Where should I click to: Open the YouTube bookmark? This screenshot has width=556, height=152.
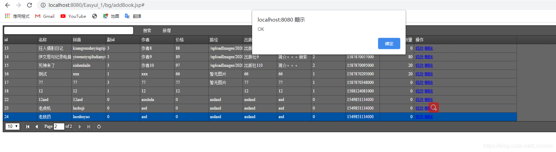[x=73, y=16]
